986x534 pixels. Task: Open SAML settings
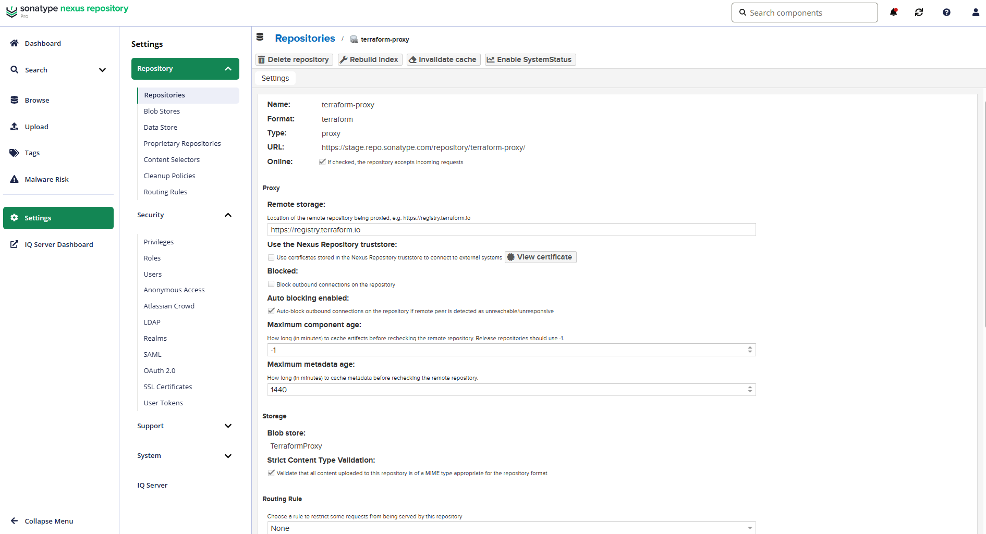click(153, 355)
